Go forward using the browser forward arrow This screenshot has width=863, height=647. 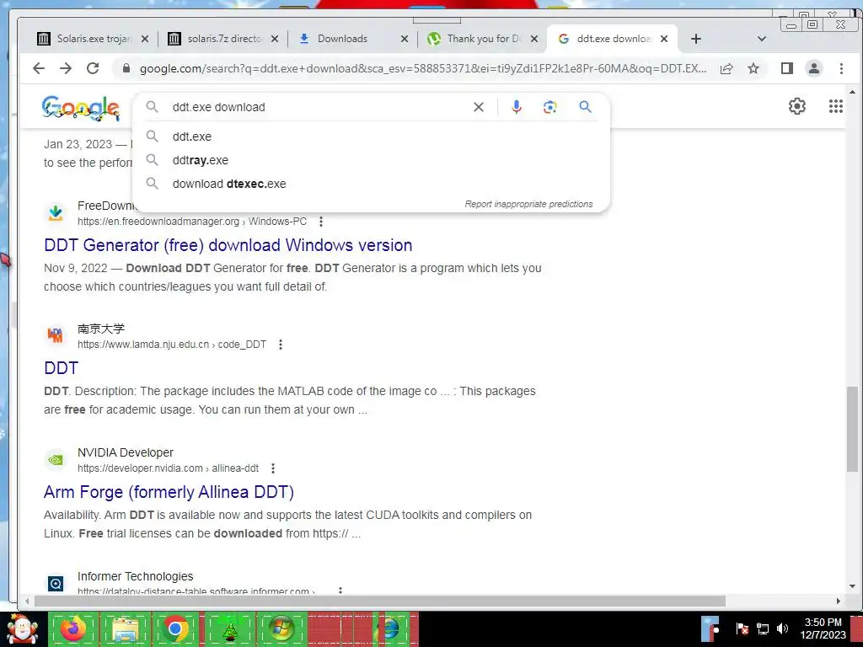tap(66, 68)
